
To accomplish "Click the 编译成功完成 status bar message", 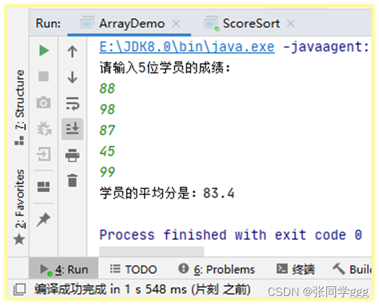I will (142, 289).
